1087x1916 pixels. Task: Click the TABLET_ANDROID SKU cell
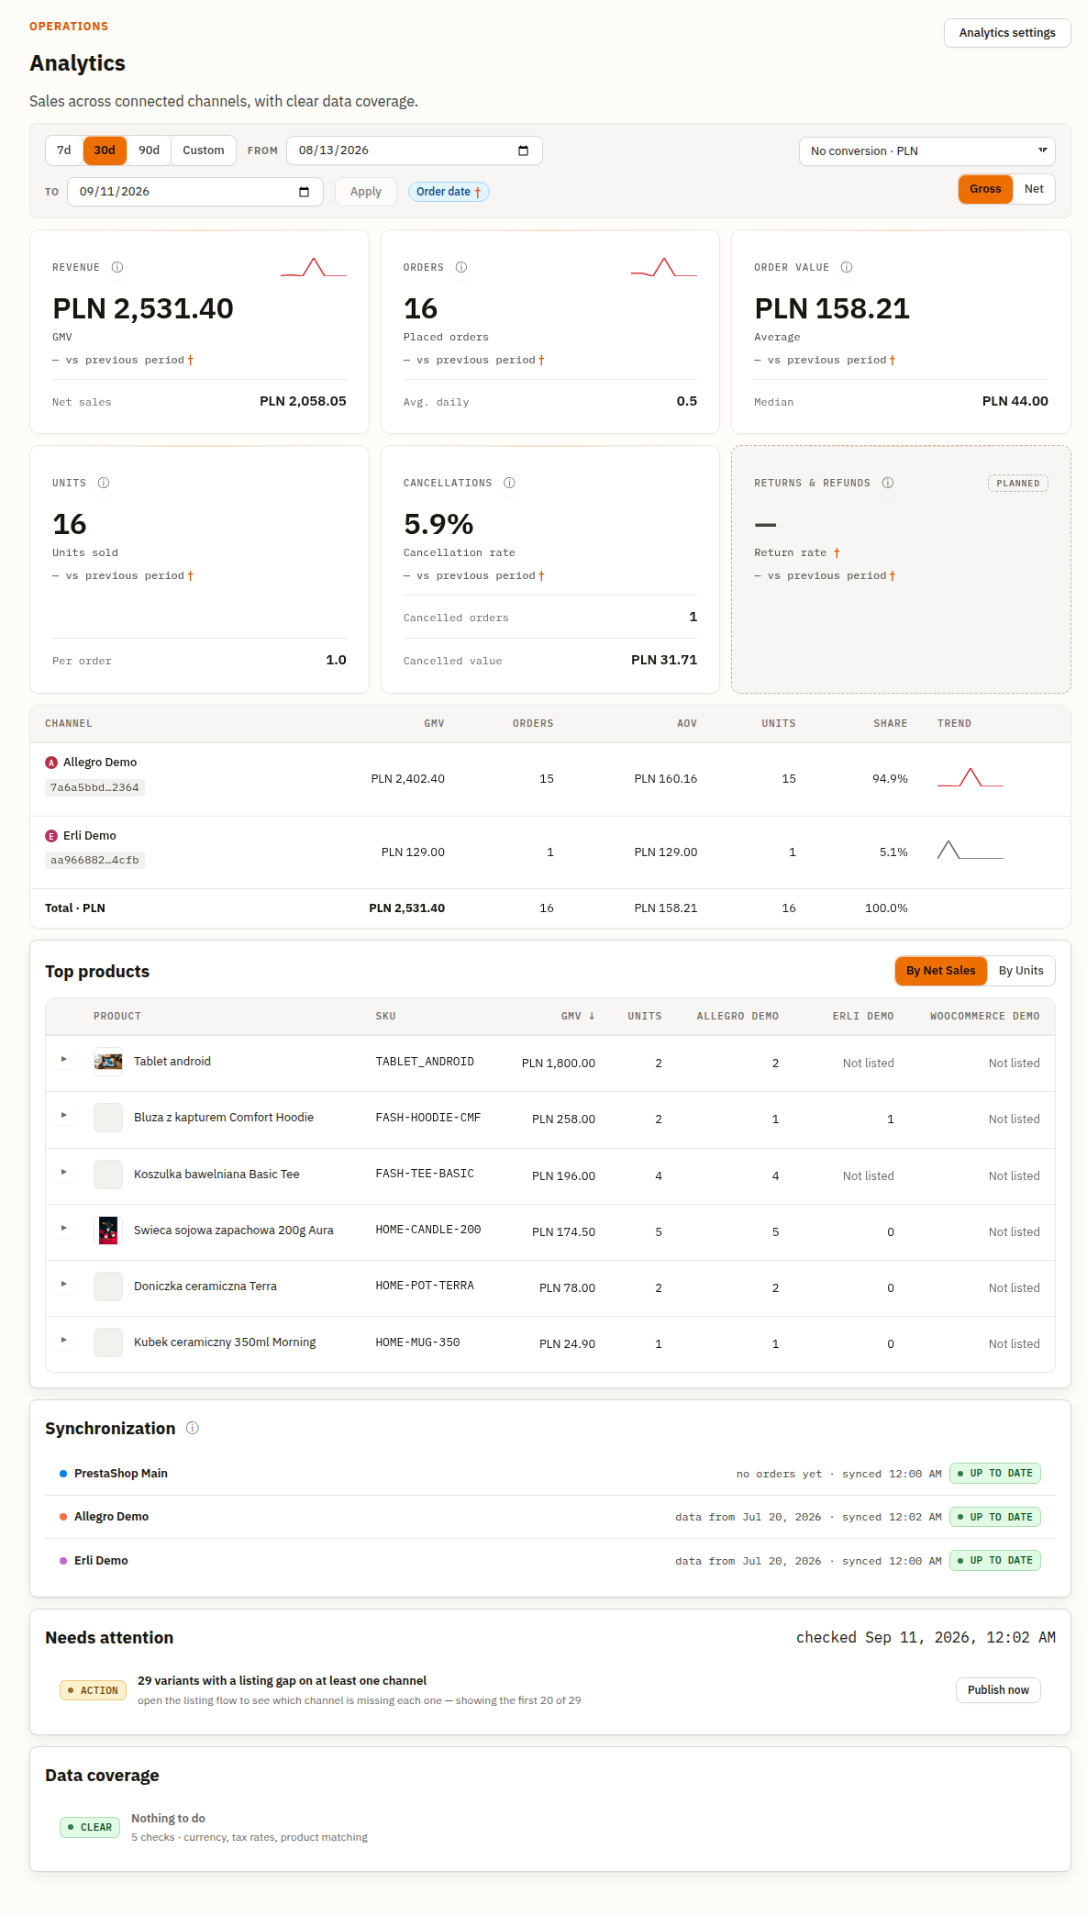(x=425, y=1062)
